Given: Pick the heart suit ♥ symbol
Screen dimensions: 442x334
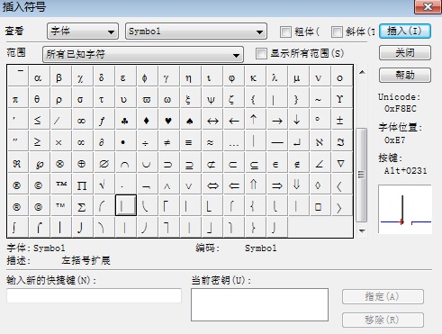Looking at the screenshot, I should (x=169, y=119).
